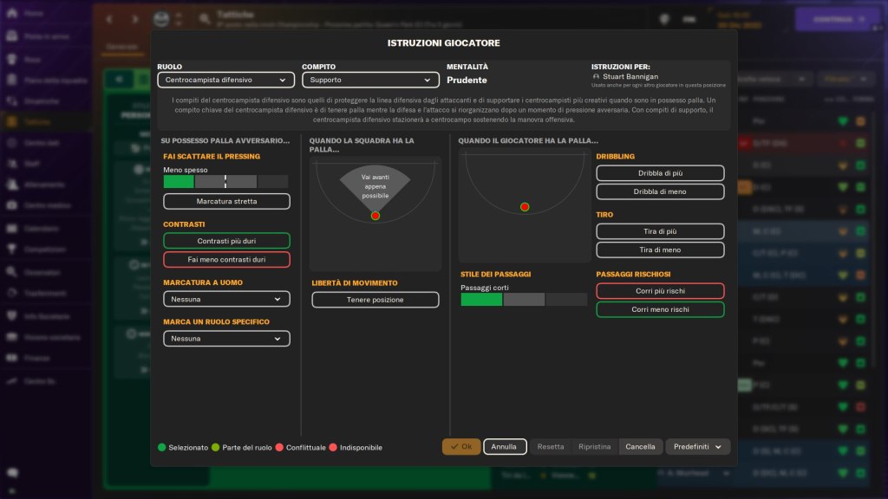Toggle the Corri meno rischi instruction
The height and width of the screenshot is (499, 888).
[x=660, y=309]
